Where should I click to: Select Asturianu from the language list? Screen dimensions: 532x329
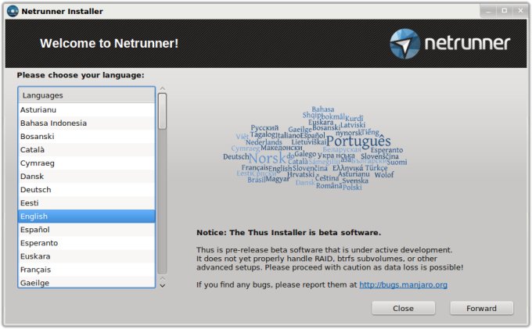(x=87, y=109)
